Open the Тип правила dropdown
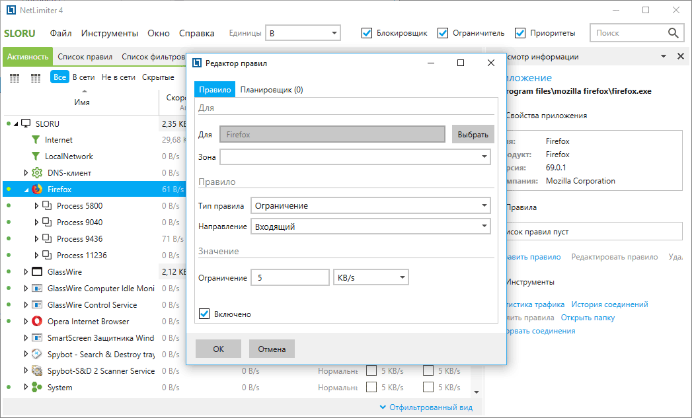The width and height of the screenshot is (692, 418). (x=371, y=205)
